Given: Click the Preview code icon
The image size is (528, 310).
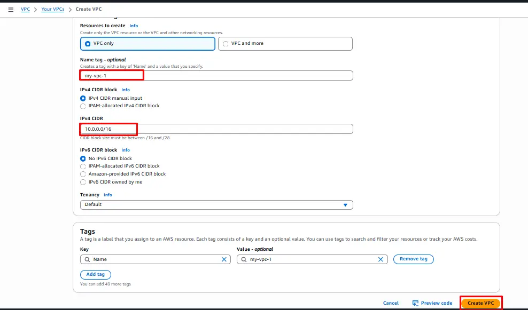Looking at the screenshot, I should (x=415, y=303).
